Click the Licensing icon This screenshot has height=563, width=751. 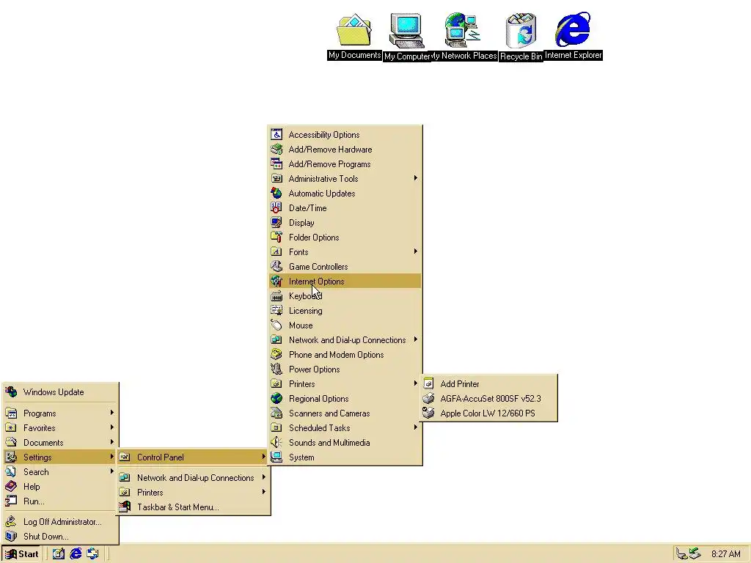pyautogui.click(x=276, y=311)
